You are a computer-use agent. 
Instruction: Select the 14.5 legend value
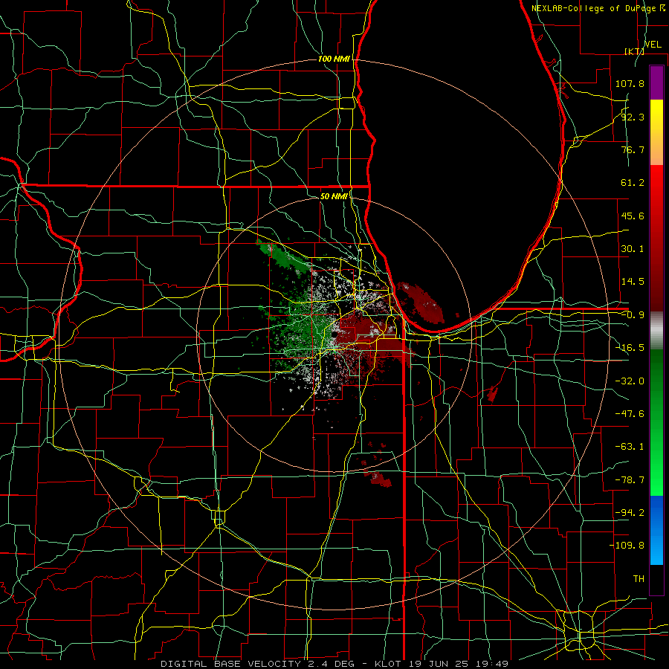tap(633, 282)
